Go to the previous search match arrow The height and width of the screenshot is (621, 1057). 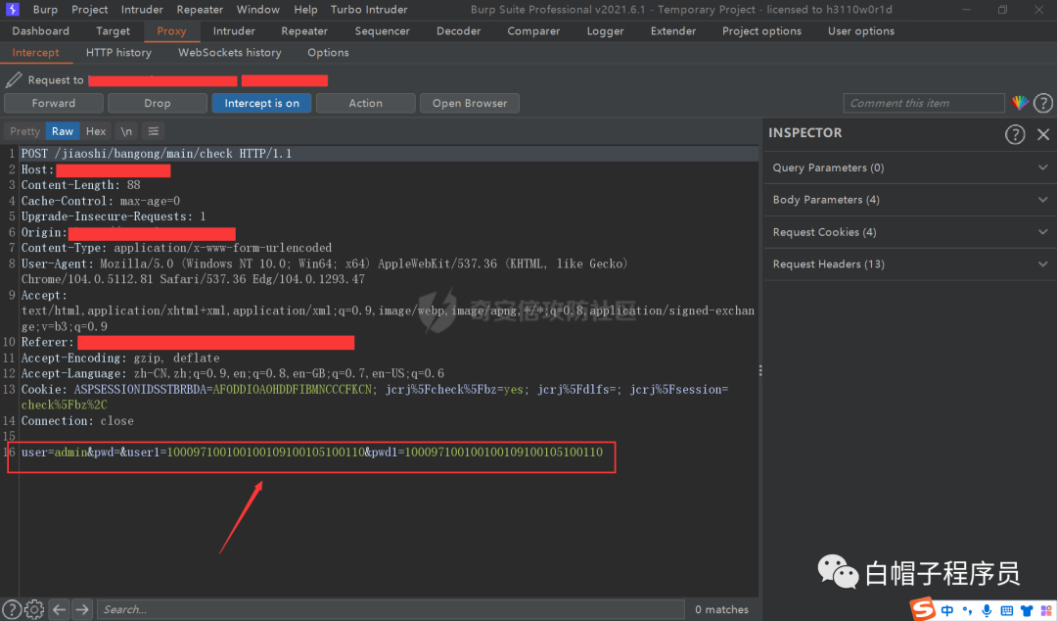60,609
